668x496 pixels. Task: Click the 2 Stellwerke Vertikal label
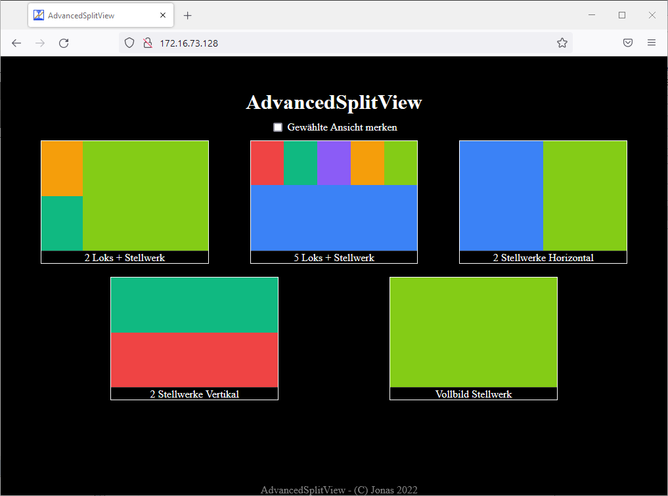tap(194, 394)
